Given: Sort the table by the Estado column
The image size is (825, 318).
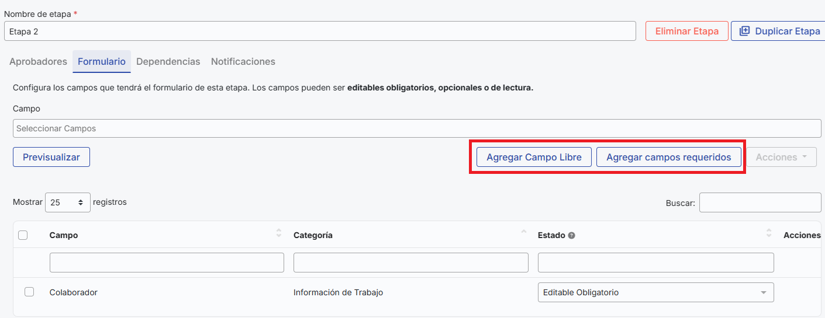Looking at the screenshot, I should (x=769, y=235).
